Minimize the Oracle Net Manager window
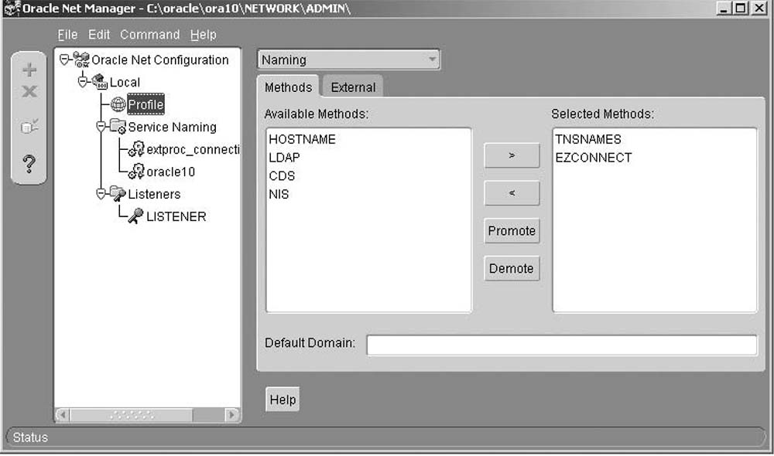Viewport: 774px width, 456px height. (723, 8)
